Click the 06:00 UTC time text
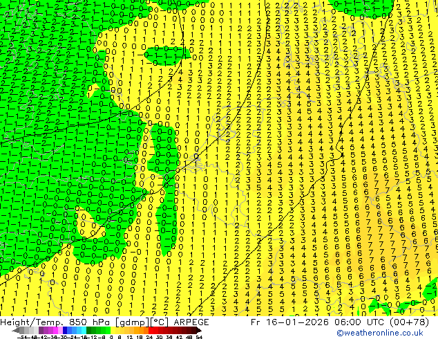The width and height of the screenshot is (438, 339). coord(359,322)
